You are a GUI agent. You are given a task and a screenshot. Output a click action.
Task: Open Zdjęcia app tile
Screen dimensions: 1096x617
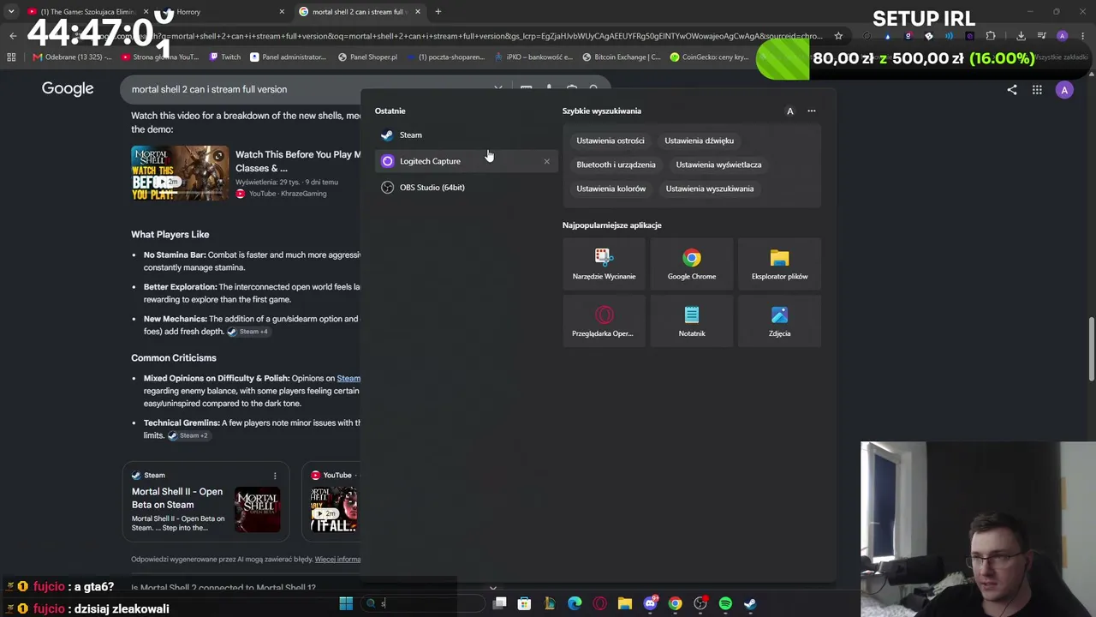tap(779, 320)
